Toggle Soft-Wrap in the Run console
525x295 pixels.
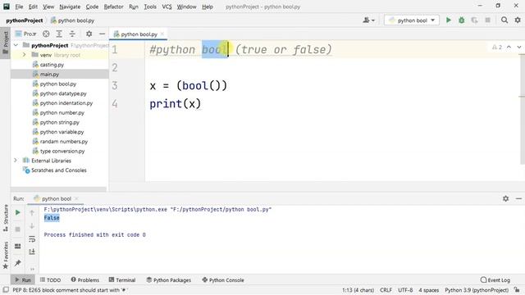click(x=32, y=238)
